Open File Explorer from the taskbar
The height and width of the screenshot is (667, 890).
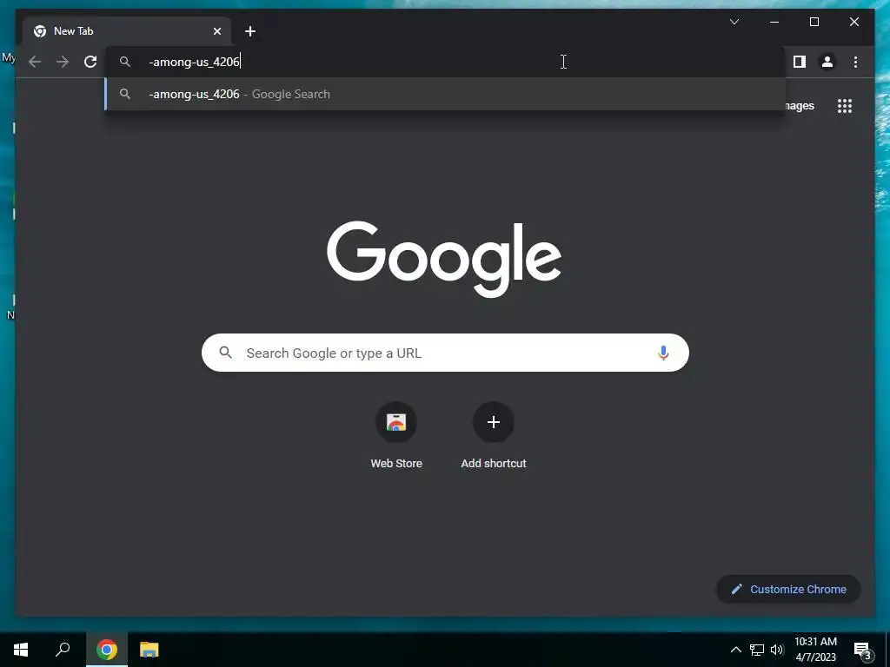pyautogui.click(x=149, y=650)
